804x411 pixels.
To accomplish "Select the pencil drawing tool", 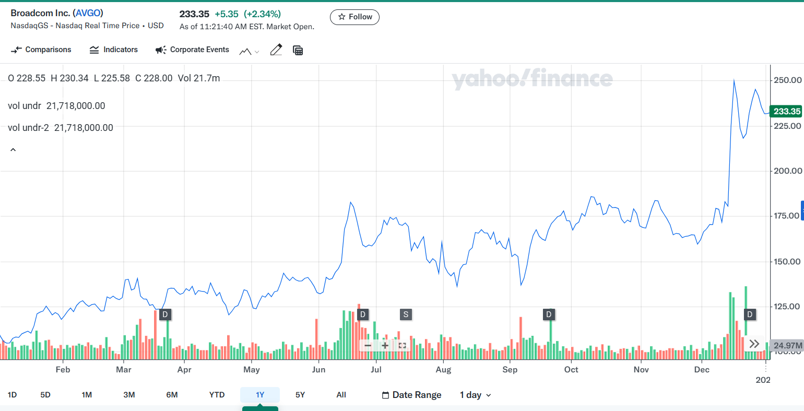I will [276, 50].
